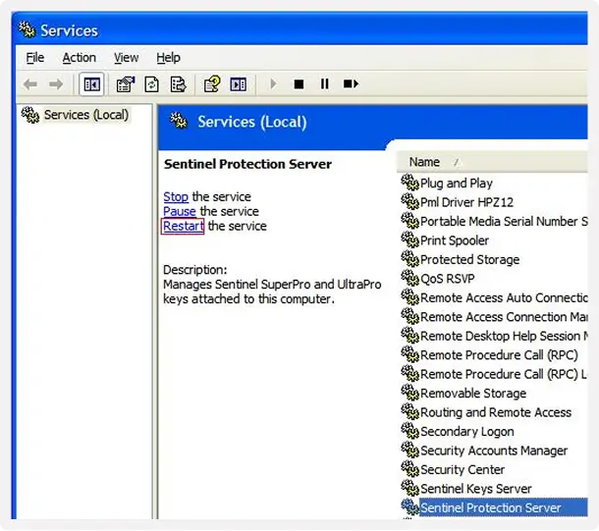Click the highlighted Sentinel Protection Server row

click(x=503, y=507)
